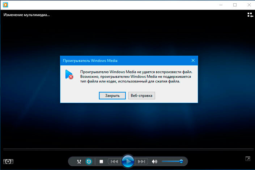Stop playback with the square button
Viewport: 255px width, 170px height.
click(x=101, y=162)
